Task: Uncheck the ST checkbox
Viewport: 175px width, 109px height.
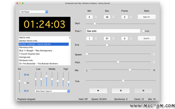Action: pyautogui.click(x=25, y=91)
